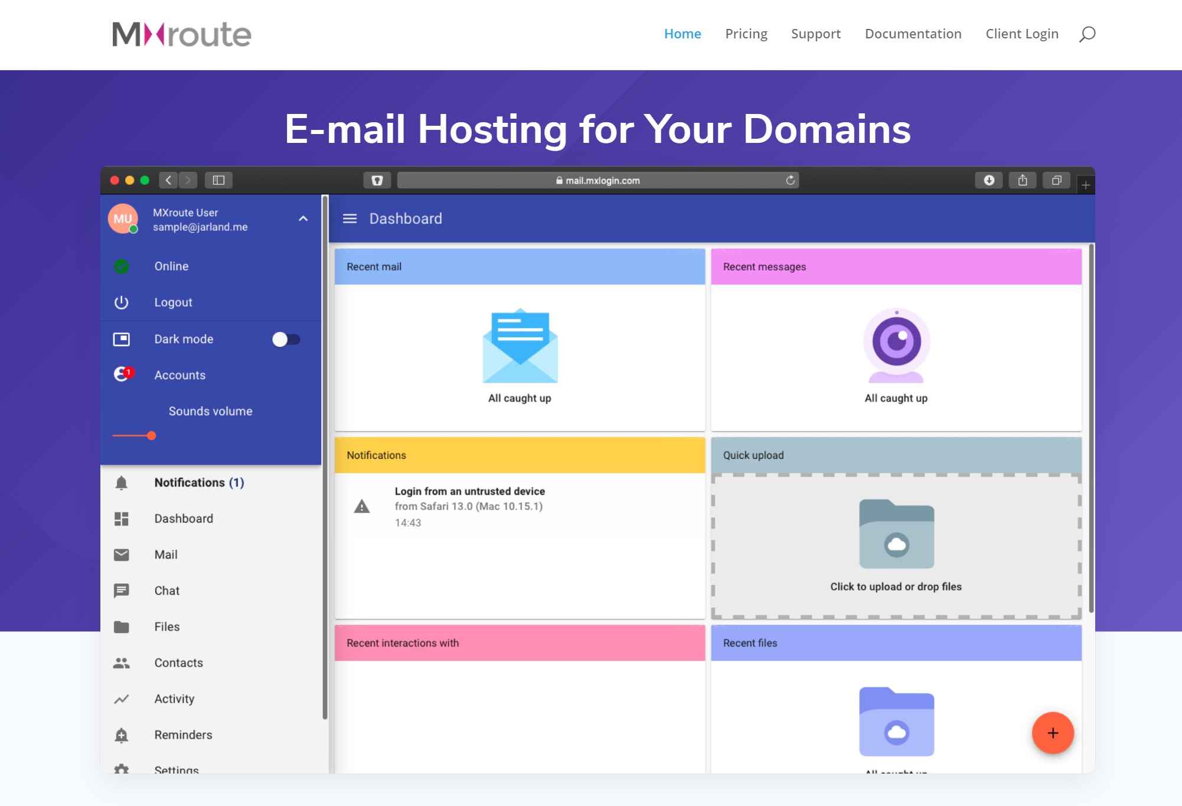Image resolution: width=1182 pixels, height=806 pixels.
Task: Open the Chat section
Action: pos(167,590)
